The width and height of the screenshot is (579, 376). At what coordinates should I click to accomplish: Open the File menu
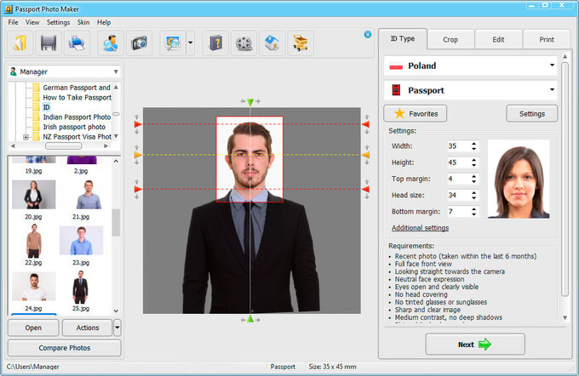point(13,22)
